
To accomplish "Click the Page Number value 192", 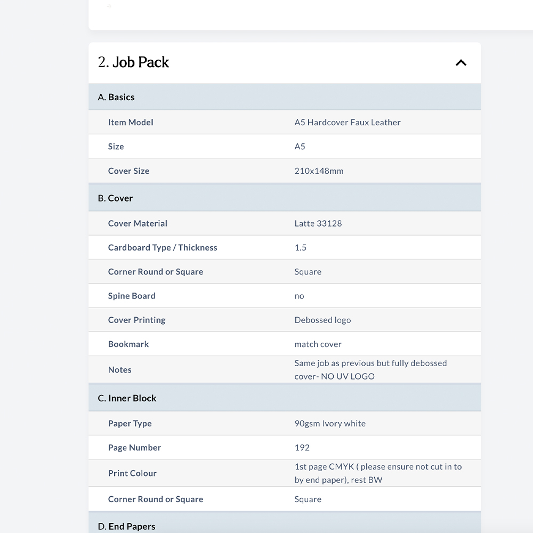I will [x=302, y=448].
